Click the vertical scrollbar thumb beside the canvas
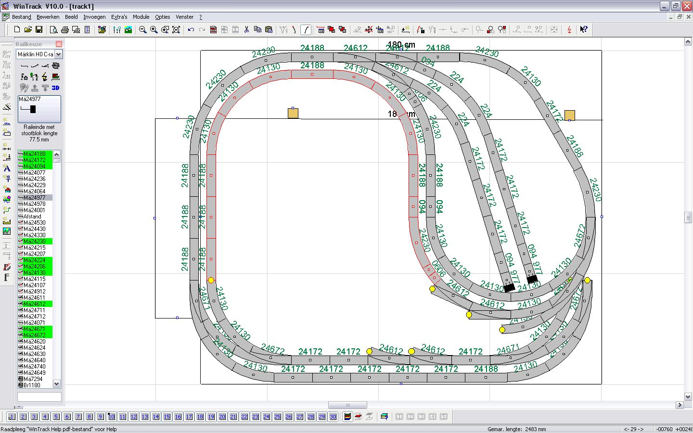Screen dimensions: 693x433 (688, 217)
